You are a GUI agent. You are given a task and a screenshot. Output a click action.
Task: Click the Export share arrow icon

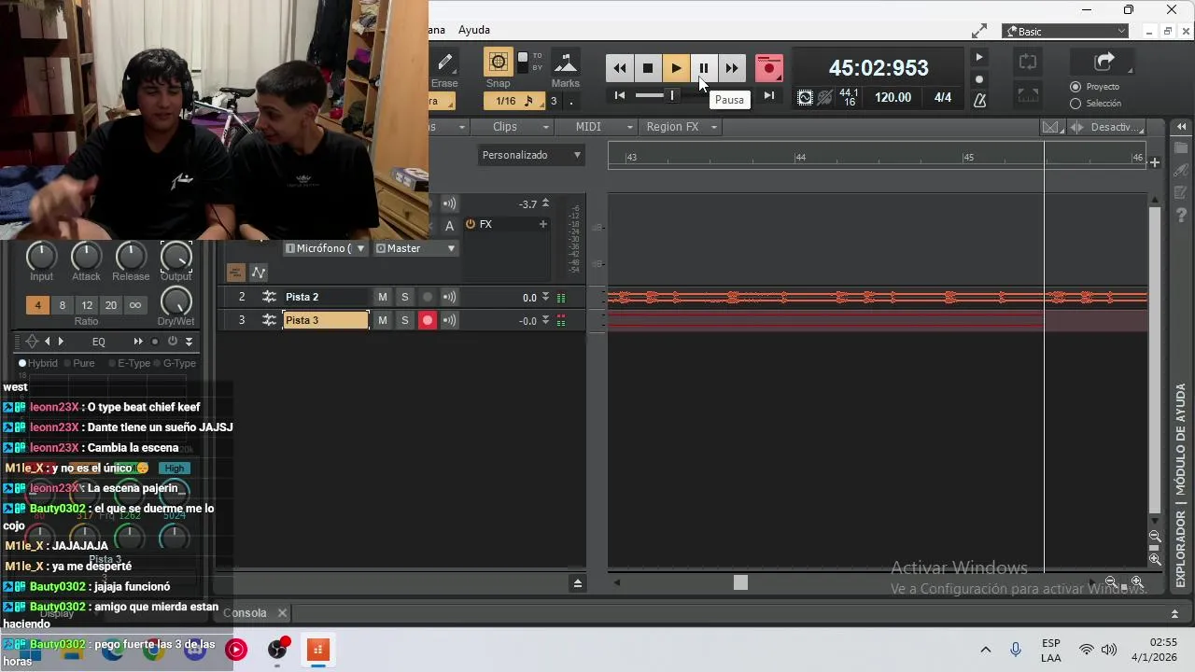coord(1104,63)
